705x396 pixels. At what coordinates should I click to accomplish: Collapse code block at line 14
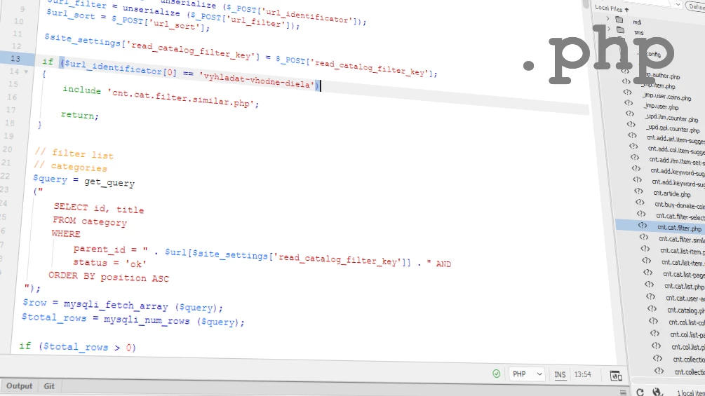point(26,71)
